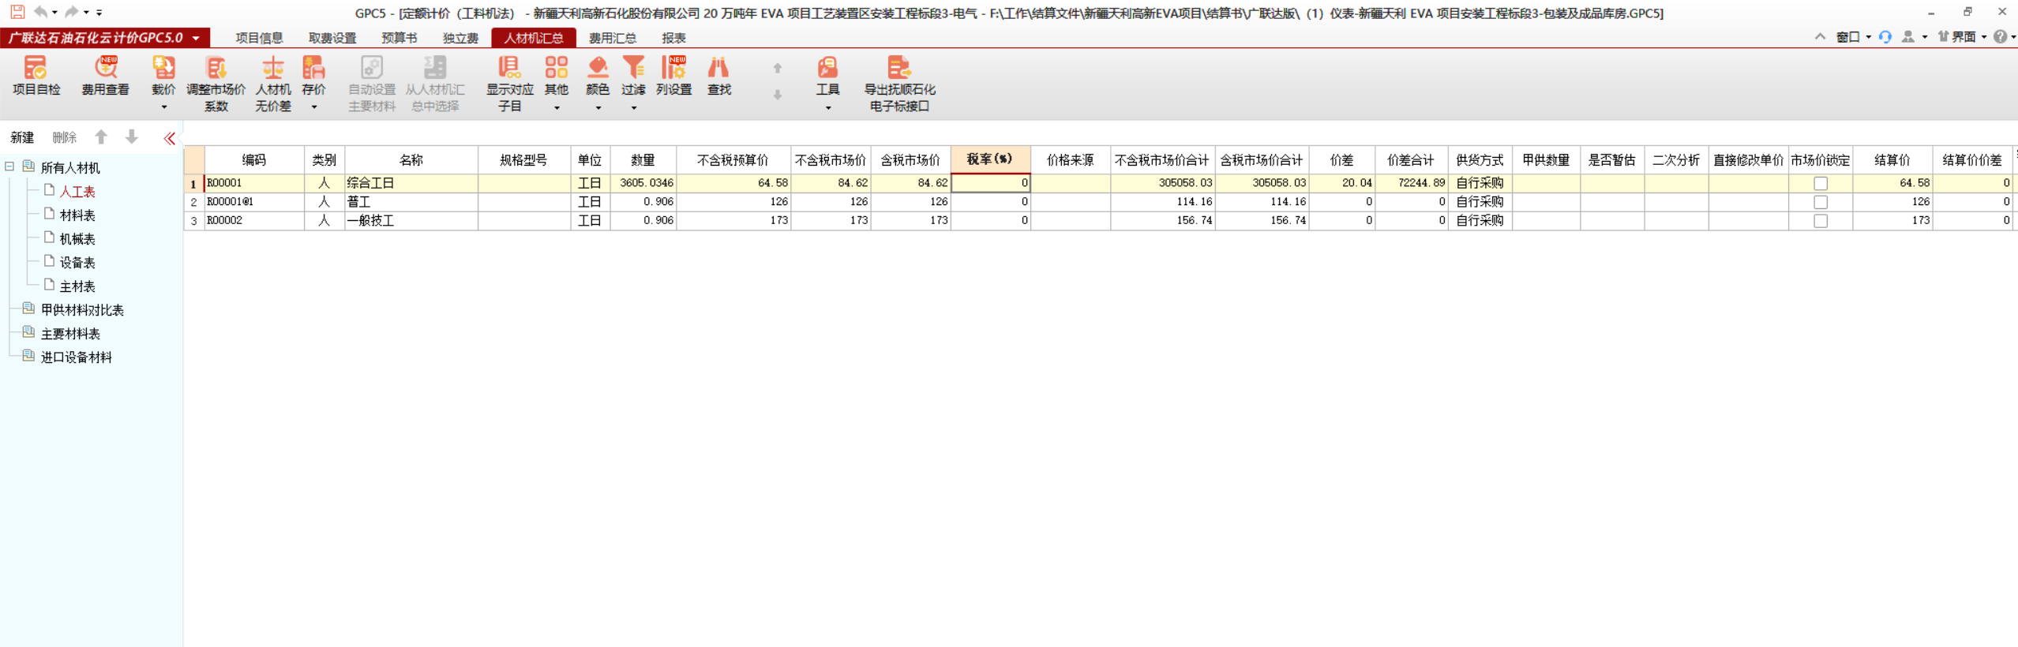Viewport: 2018px width, 647px height.
Task: Click the 供货方式 cell for 普工
Action: [1480, 202]
